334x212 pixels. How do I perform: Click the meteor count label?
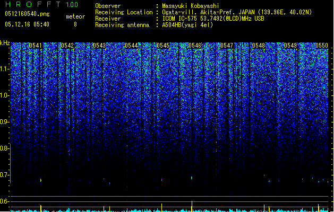75,16
